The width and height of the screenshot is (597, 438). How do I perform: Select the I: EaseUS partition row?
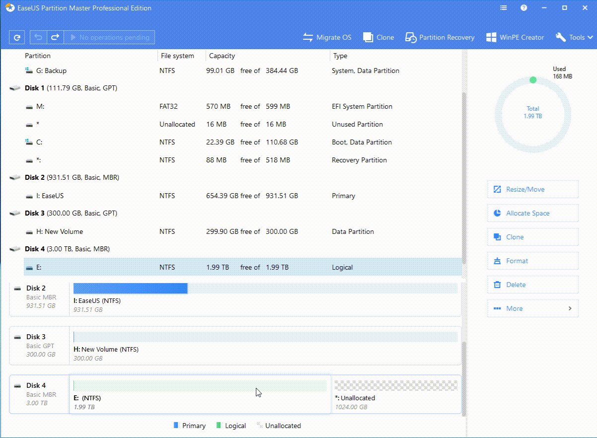click(199, 196)
